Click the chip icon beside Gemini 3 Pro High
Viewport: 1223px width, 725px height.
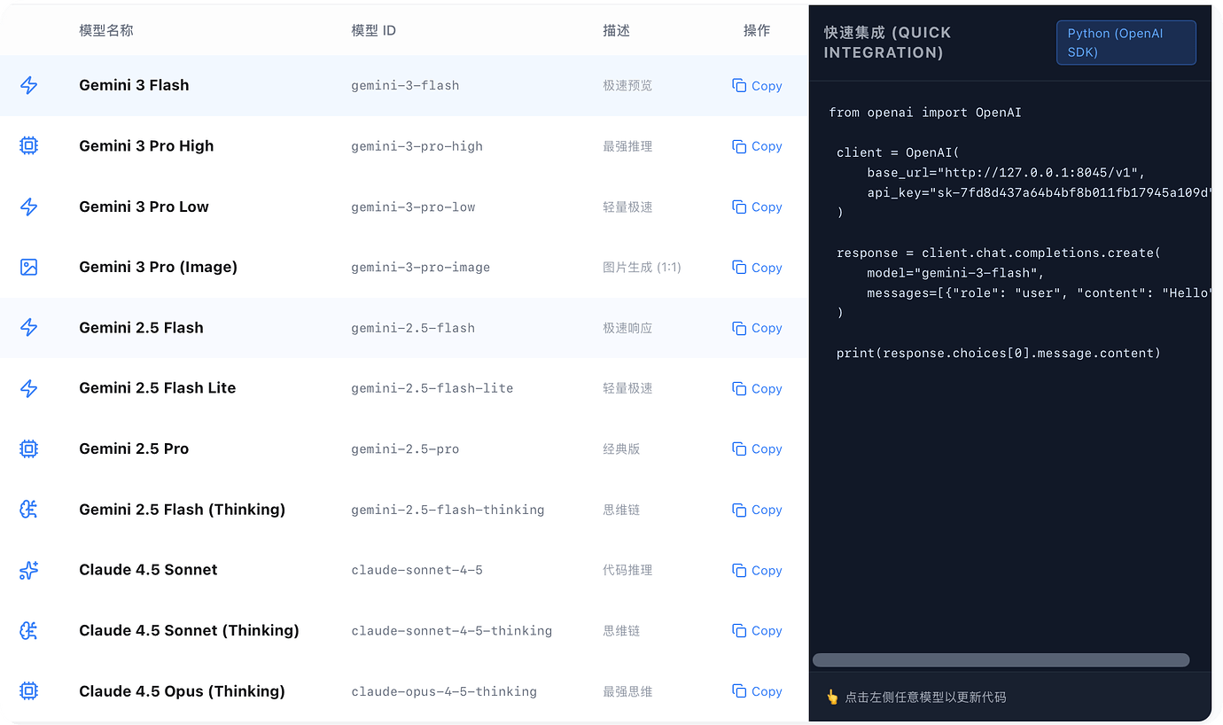(x=29, y=145)
